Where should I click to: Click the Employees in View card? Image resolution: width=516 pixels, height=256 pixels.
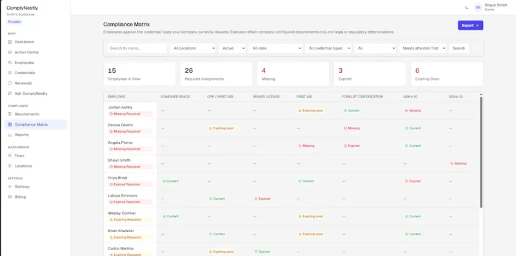139,74
